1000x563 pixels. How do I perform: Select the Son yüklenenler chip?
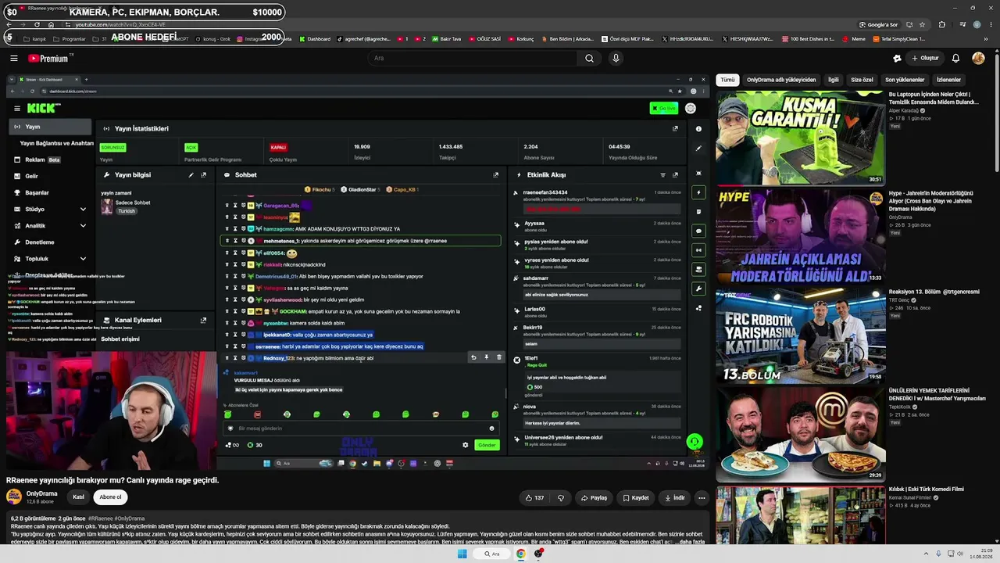(905, 80)
